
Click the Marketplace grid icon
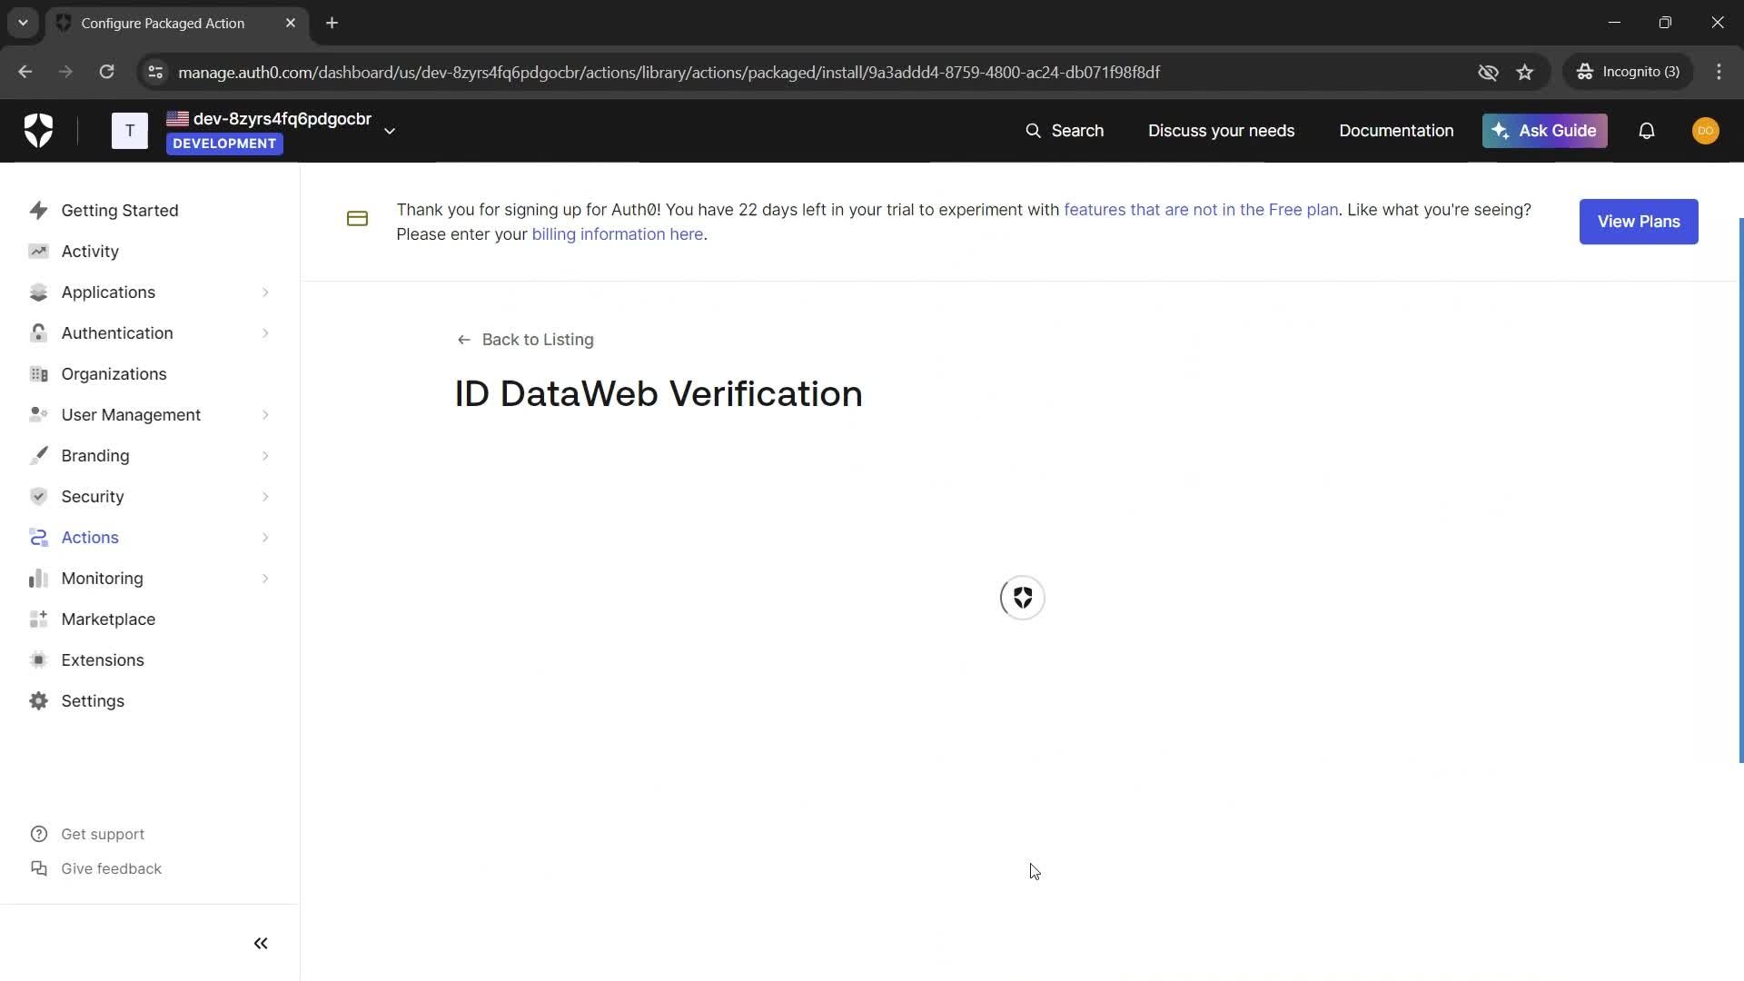point(38,619)
